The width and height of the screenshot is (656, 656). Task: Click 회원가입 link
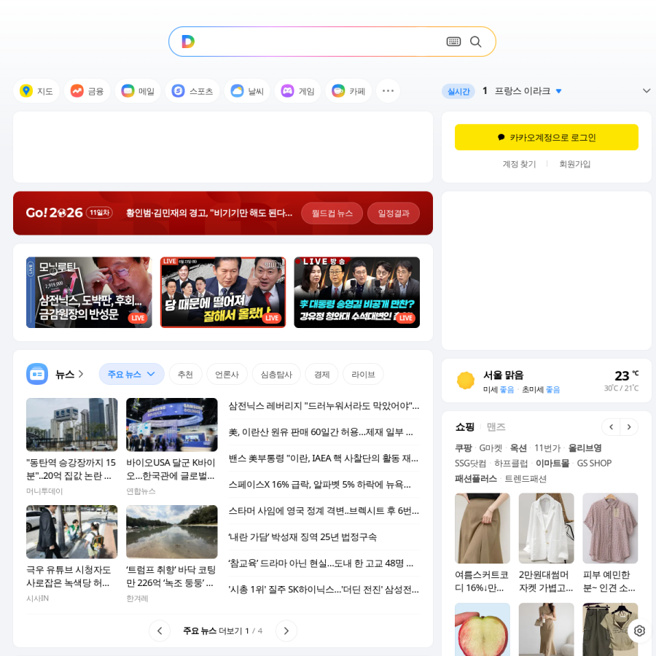pyautogui.click(x=574, y=164)
